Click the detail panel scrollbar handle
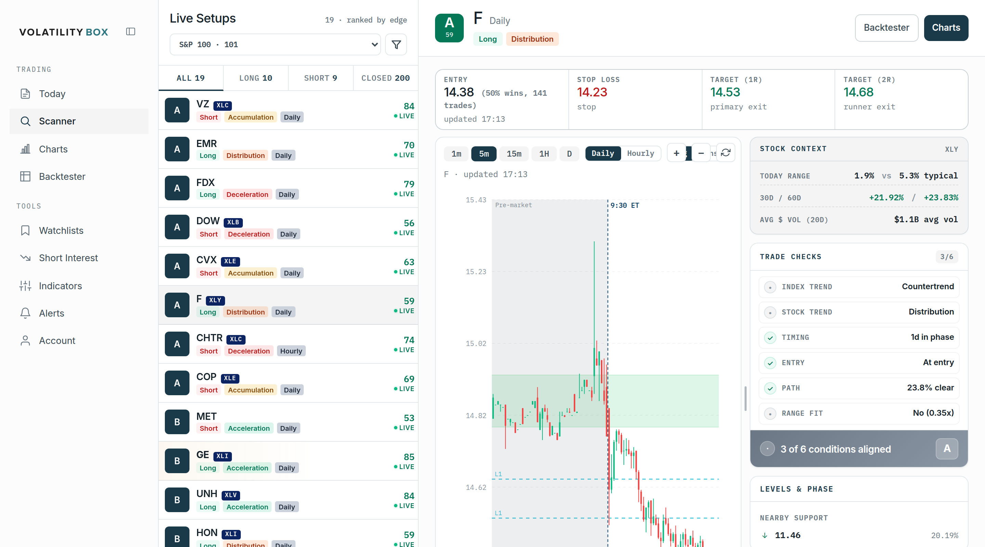 point(745,399)
